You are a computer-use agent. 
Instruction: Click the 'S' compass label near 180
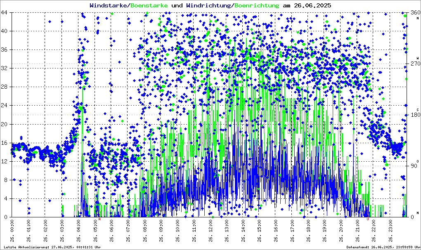click(x=417, y=110)
